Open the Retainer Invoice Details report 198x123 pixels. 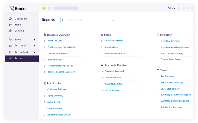pos(59,115)
